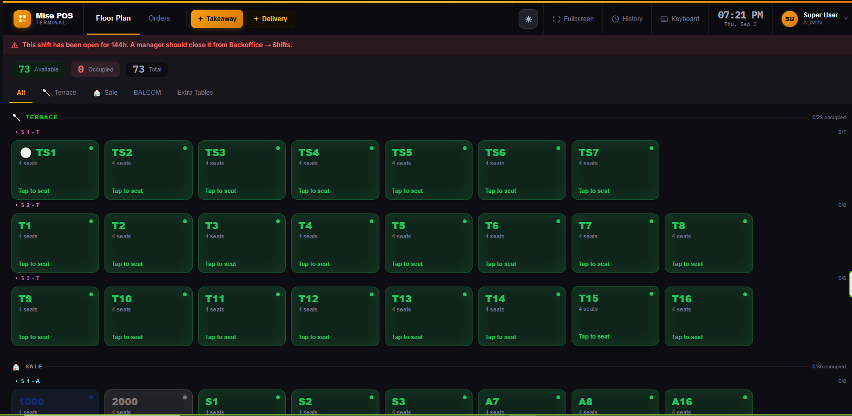Click the Terrace icon in filter tabs
The height and width of the screenshot is (416, 852).
tap(47, 93)
